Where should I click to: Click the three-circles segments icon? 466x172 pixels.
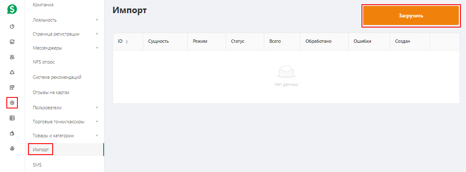point(12,72)
